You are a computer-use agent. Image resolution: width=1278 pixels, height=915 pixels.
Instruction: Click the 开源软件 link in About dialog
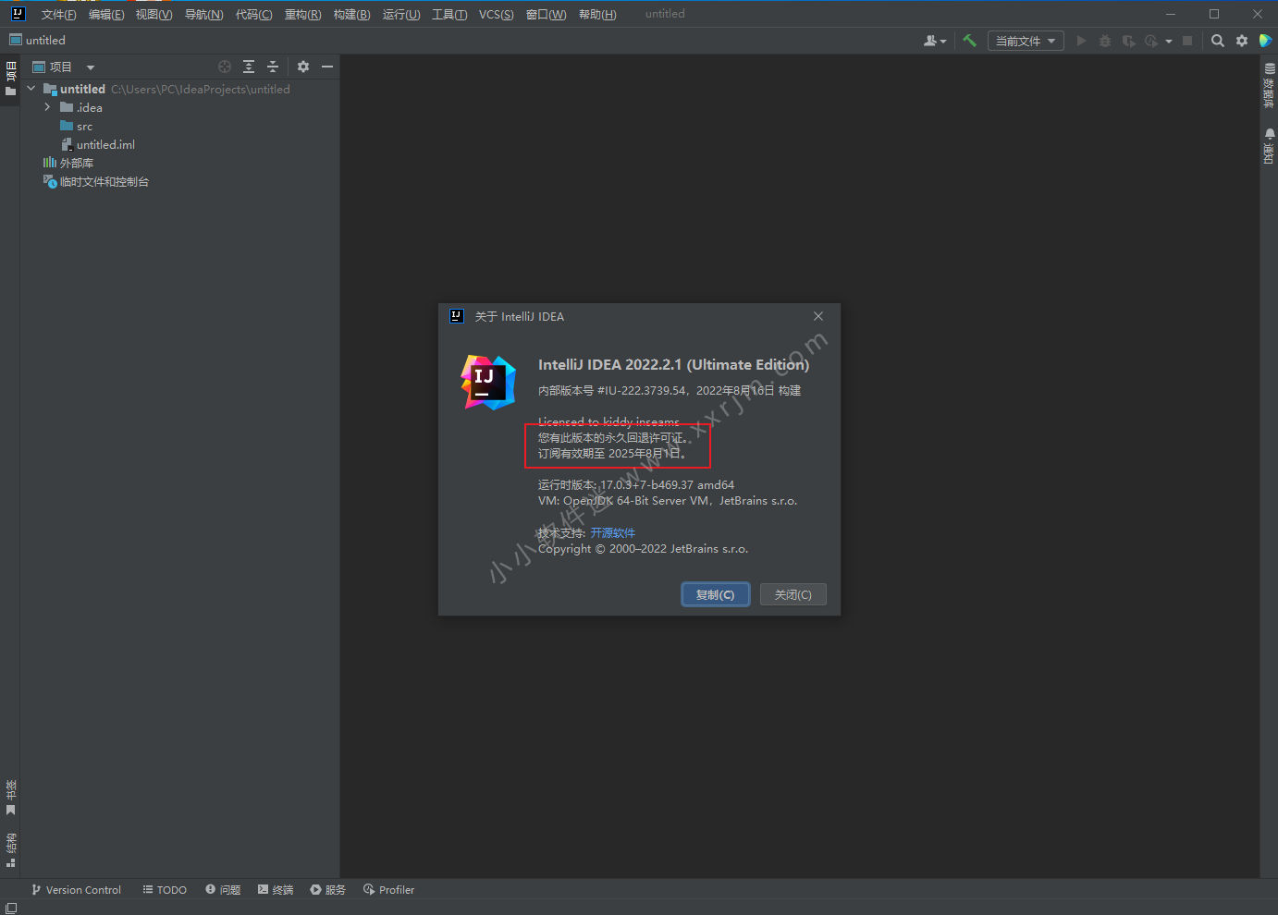[x=612, y=532]
